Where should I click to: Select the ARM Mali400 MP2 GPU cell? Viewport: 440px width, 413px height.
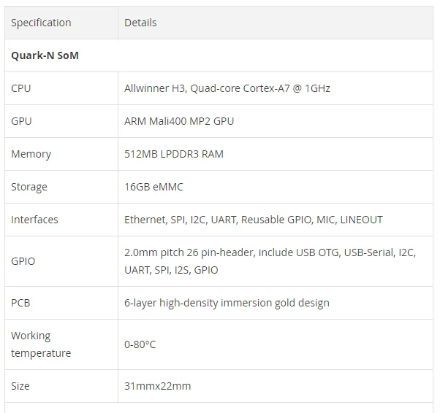[179, 121]
